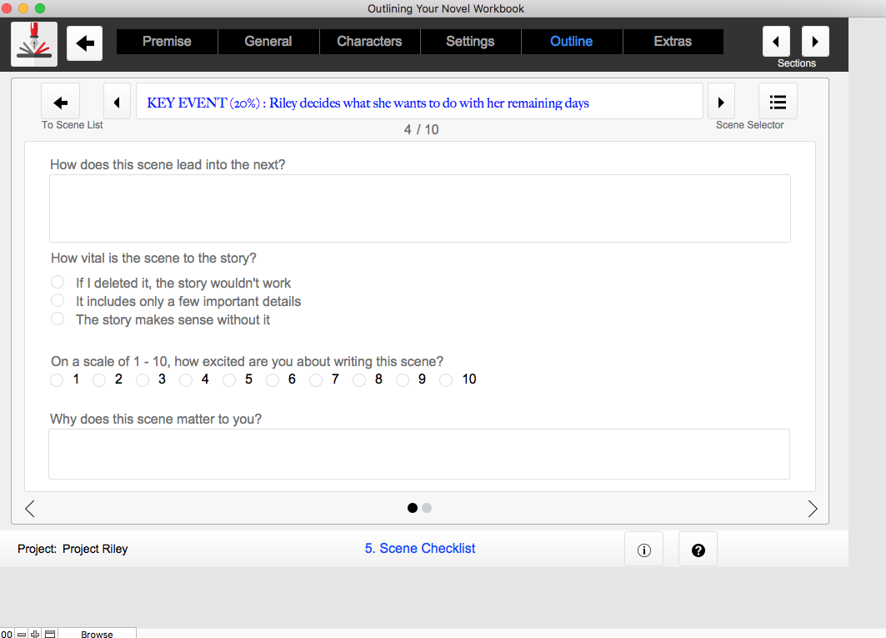Viewport: 886px width, 638px height.
Task: Choose excitement rating 2
Action: [x=99, y=380]
